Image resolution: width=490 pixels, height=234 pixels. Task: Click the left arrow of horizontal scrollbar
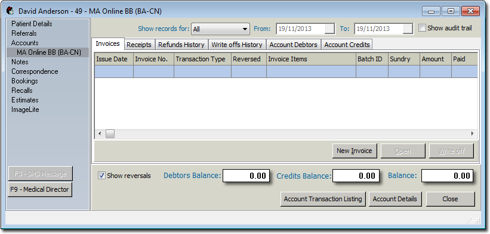(x=100, y=133)
